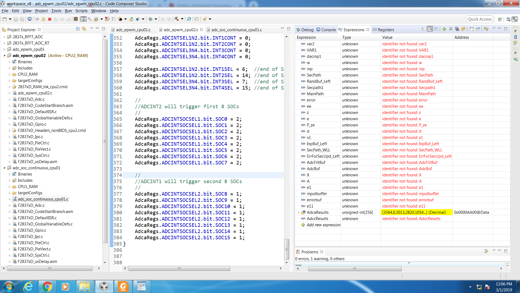Open the Build hammer dropdown arrow

[182, 19]
